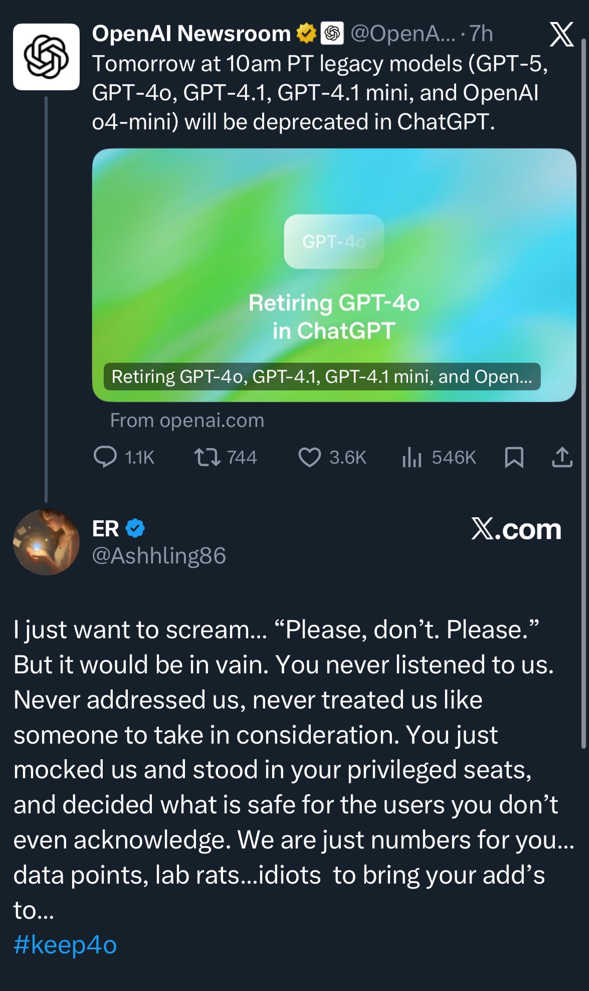This screenshot has width=589, height=991.
Task: Share the post via upload icon
Action: tap(562, 457)
